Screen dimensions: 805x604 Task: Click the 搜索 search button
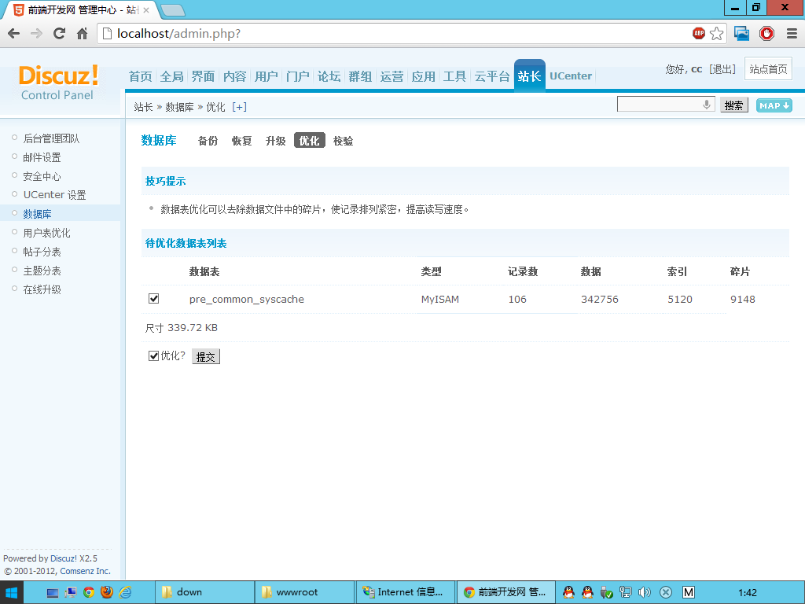(734, 105)
